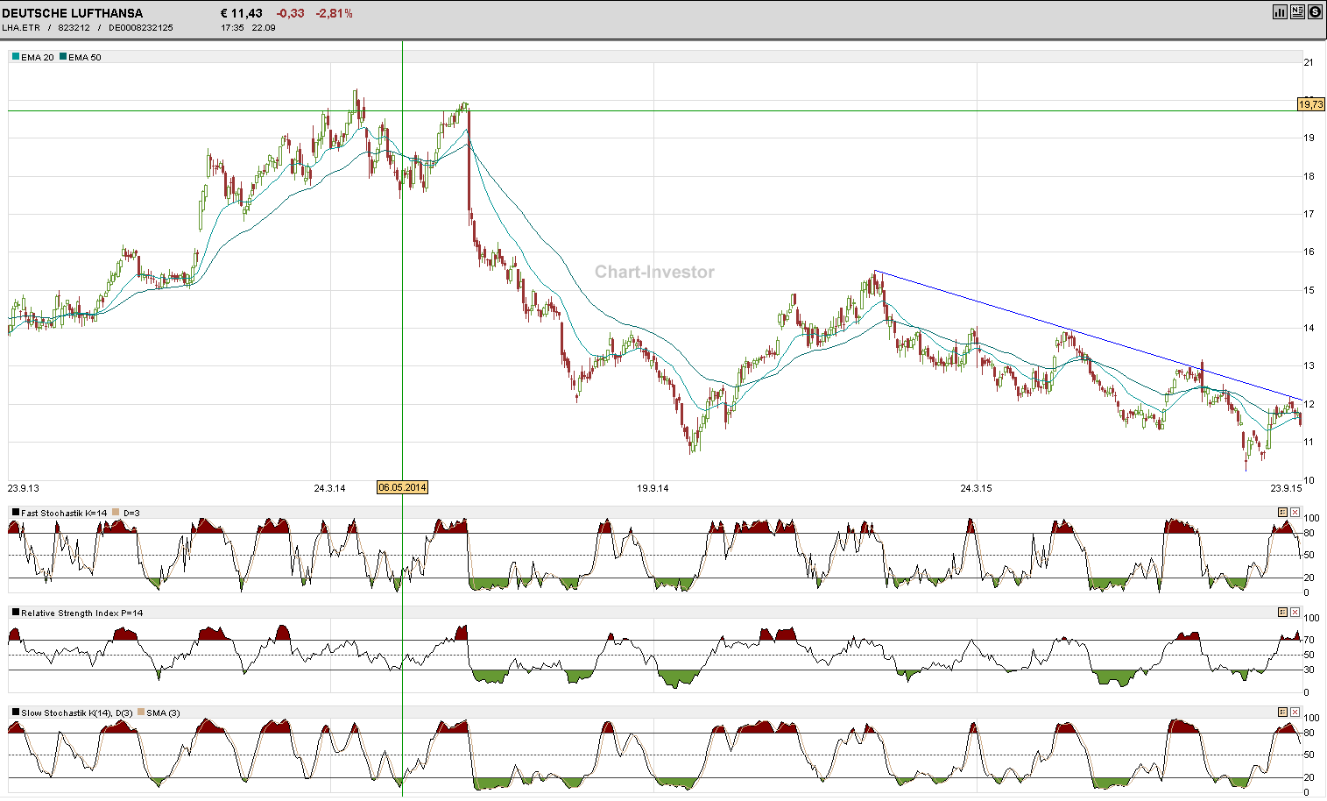Screen dimensions: 1327x801
Task: Click the ISIN DE0008232125
Action: (141, 28)
